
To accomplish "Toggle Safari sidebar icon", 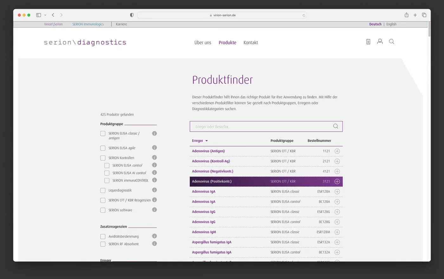I will [x=39, y=15].
